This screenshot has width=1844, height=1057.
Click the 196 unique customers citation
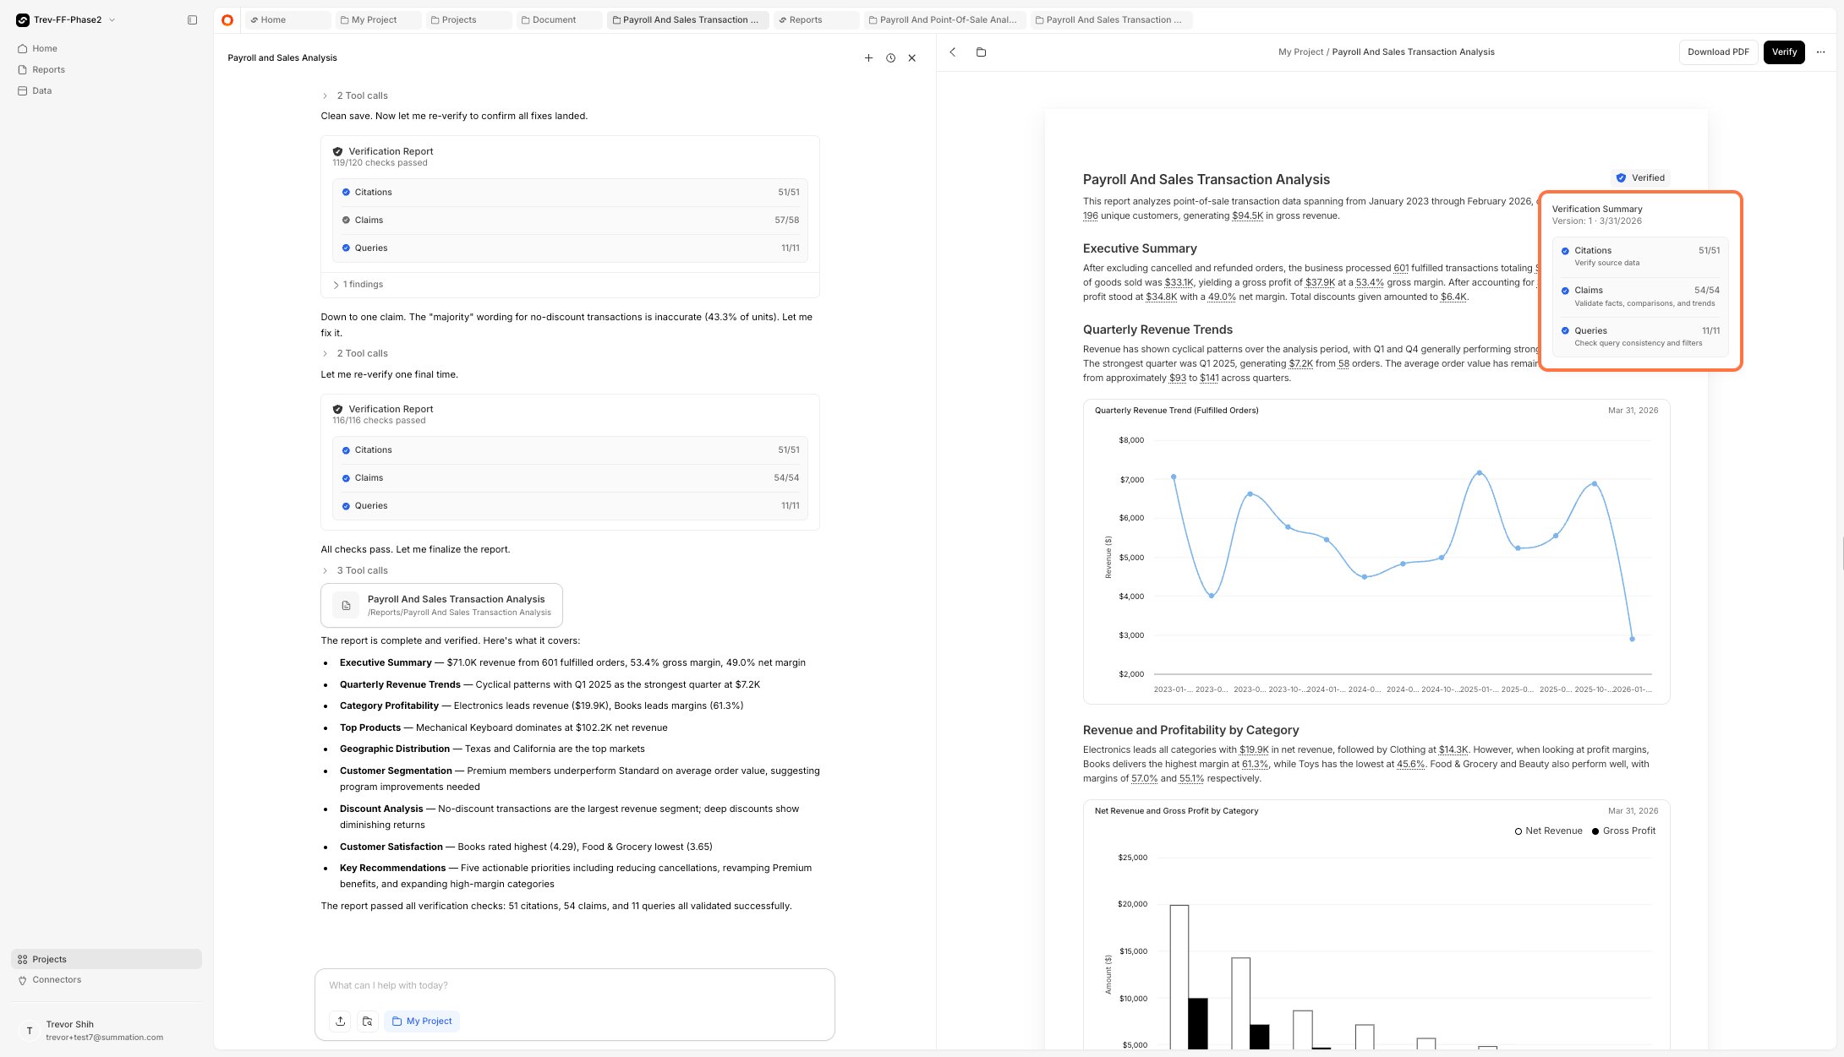[1091, 215]
